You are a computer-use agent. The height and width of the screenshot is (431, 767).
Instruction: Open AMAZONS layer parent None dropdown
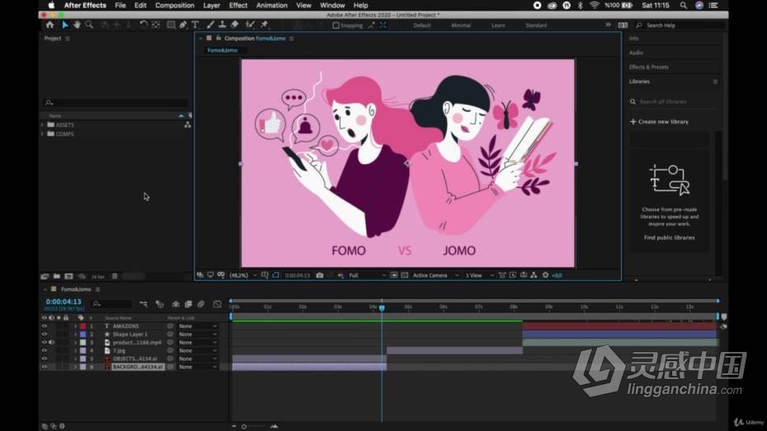(198, 326)
